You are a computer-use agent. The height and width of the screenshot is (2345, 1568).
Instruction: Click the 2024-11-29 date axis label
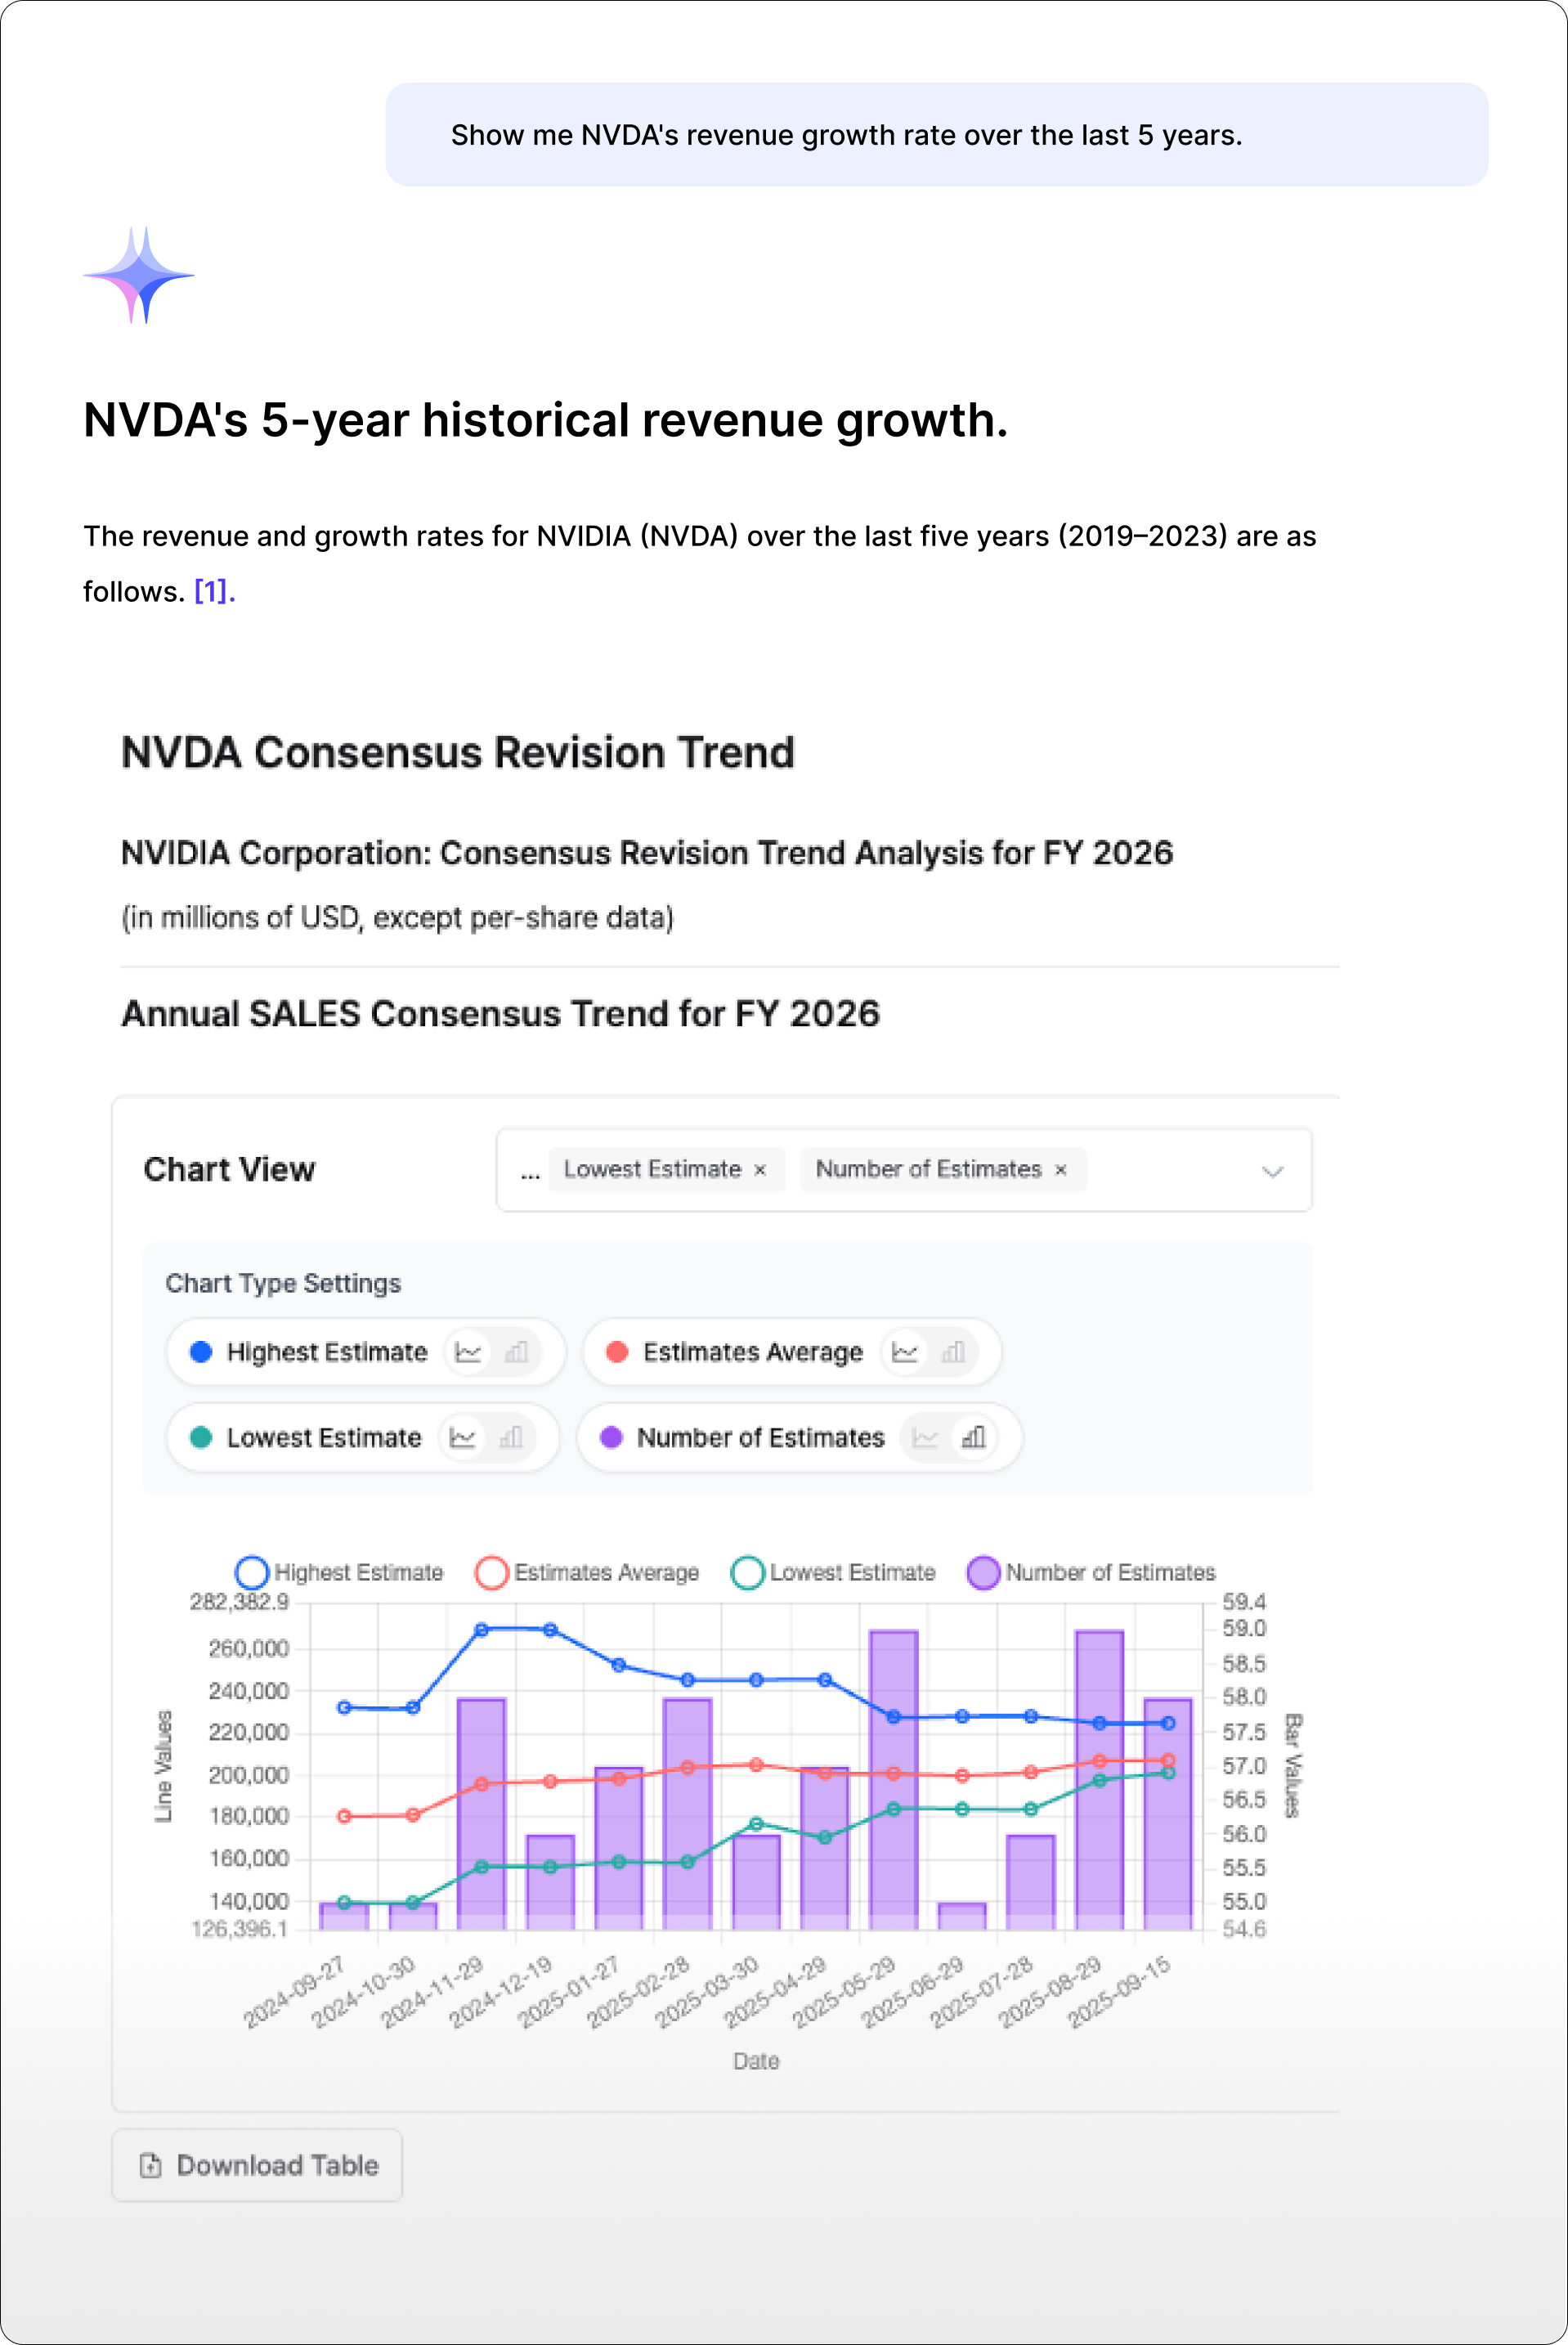pos(432,1993)
